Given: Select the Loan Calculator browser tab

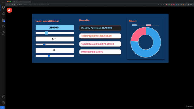Looking at the screenshot, I should point(22,2).
